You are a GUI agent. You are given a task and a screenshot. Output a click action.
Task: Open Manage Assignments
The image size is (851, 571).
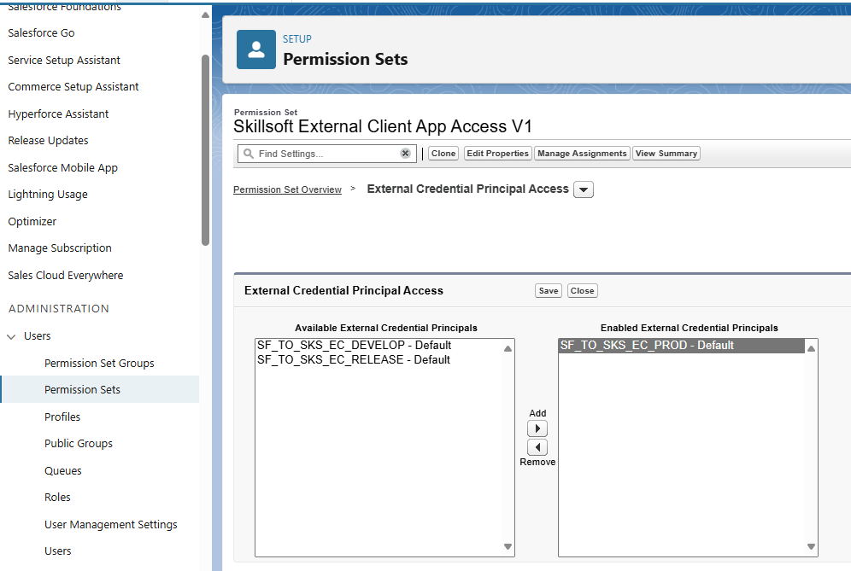582,154
